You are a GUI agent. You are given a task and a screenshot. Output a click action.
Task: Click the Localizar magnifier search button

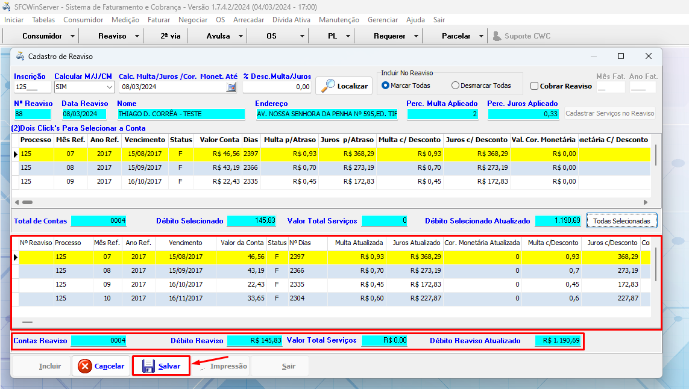[345, 86]
